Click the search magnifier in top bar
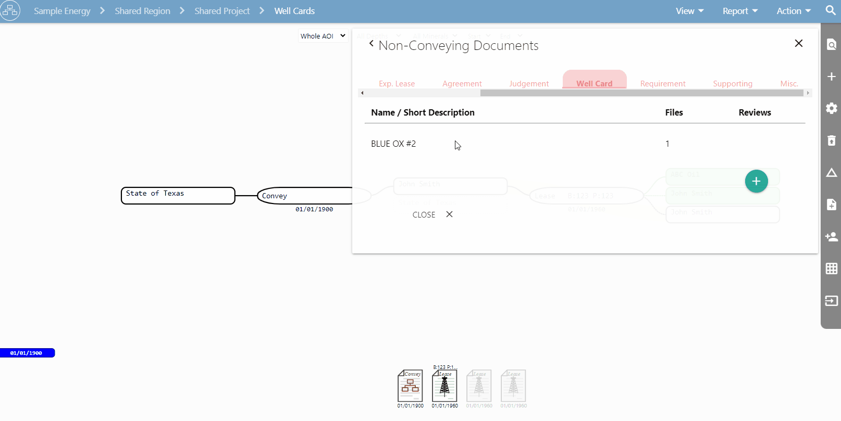 [831, 10]
